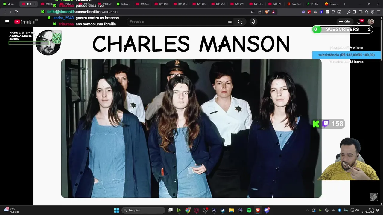Open the Brave VPN shield icon
Screen dimensions: 383x215
(x=373, y=12)
